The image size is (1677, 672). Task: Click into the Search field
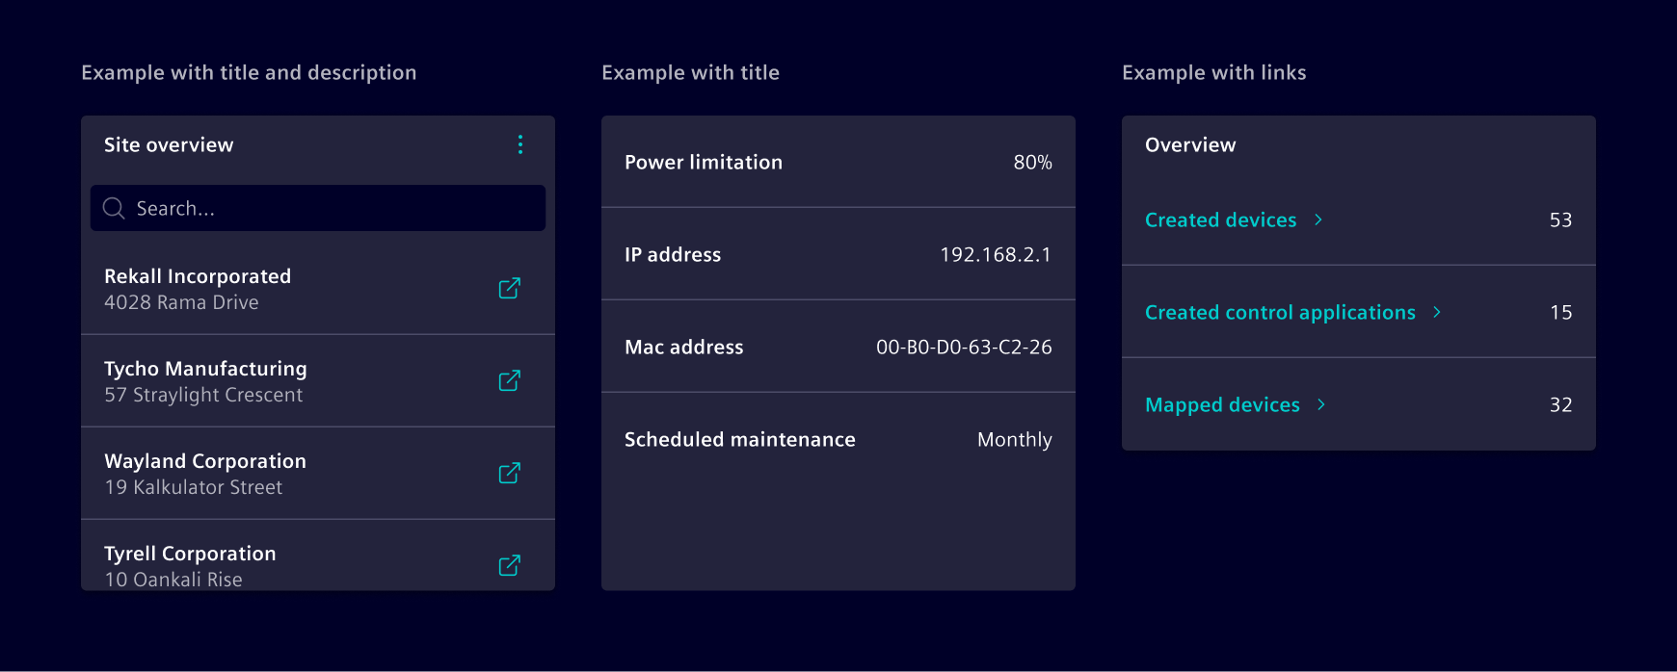click(317, 208)
